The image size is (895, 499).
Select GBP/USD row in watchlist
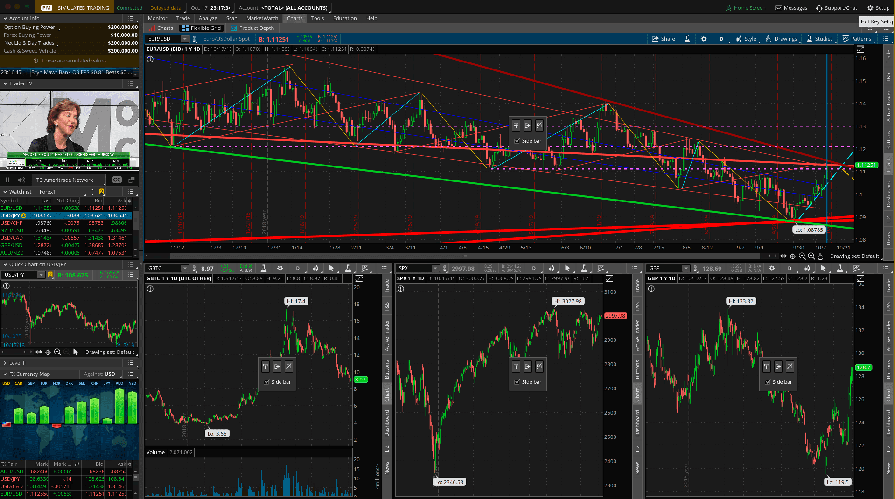pos(66,245)
